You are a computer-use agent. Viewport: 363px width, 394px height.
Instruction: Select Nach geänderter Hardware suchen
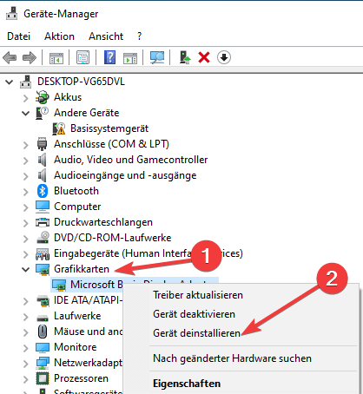[x=232, y=358]
